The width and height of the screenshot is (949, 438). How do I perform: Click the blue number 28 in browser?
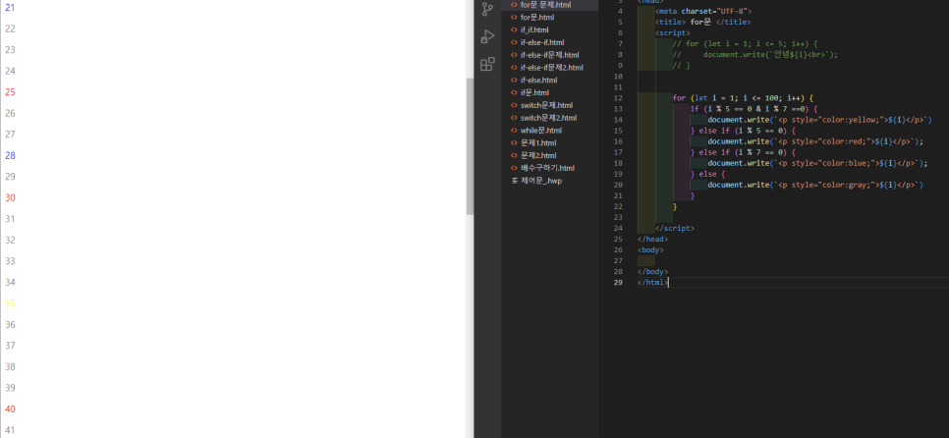pos(10,155)
